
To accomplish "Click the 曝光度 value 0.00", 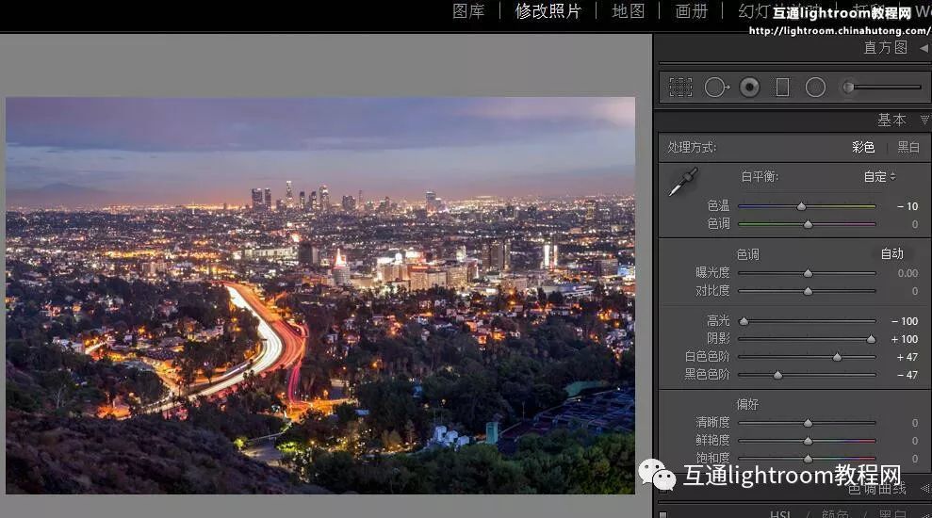I will [x=907, y=273].
